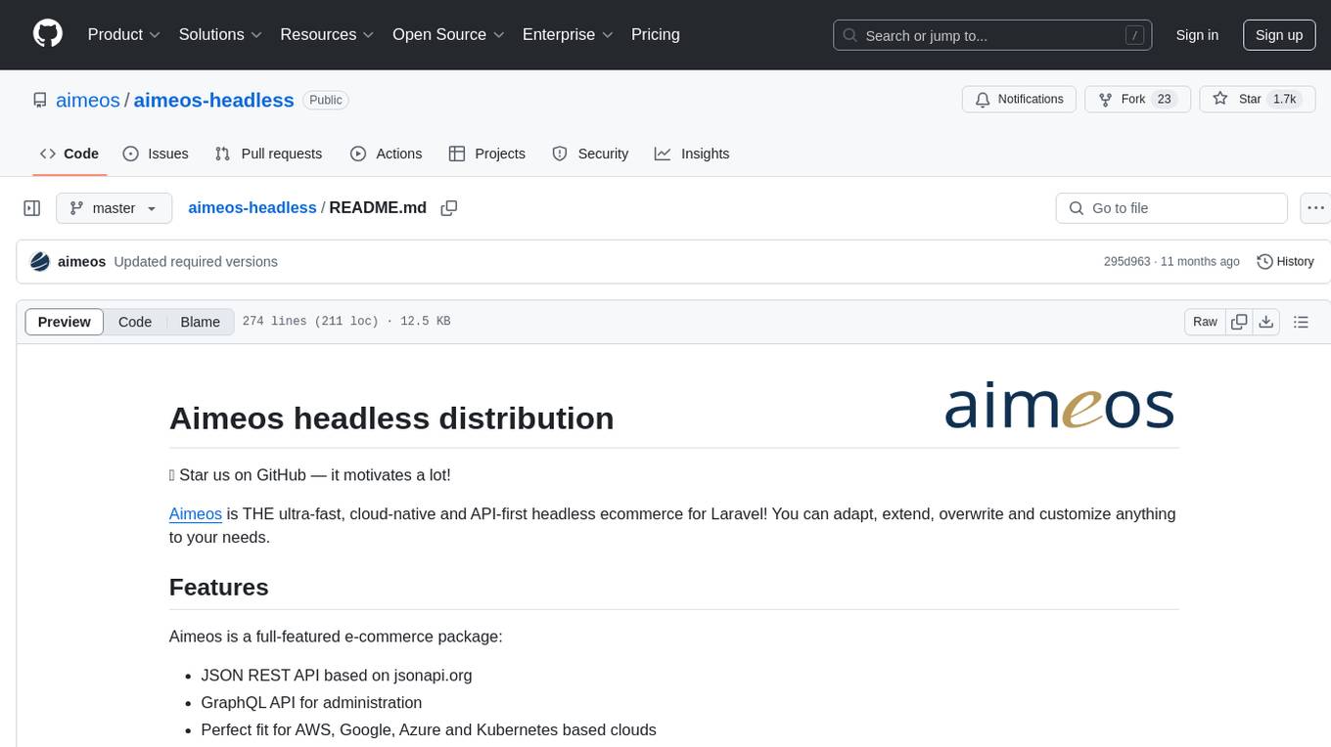The height and width of the screenshot is (747, 1331).
Task: Switch to the Code view
Action: (x=135, y=322)
